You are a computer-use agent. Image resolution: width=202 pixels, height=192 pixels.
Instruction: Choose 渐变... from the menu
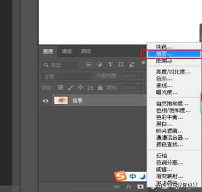coord(174,54)
